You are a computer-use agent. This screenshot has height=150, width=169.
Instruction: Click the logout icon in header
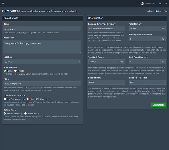[166, 4]
